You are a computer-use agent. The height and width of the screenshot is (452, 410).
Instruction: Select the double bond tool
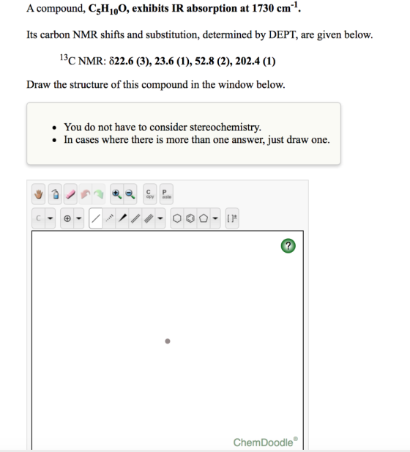point(135,218)
